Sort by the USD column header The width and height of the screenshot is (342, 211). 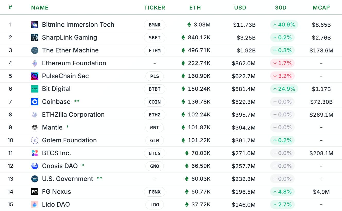(240, 8)
